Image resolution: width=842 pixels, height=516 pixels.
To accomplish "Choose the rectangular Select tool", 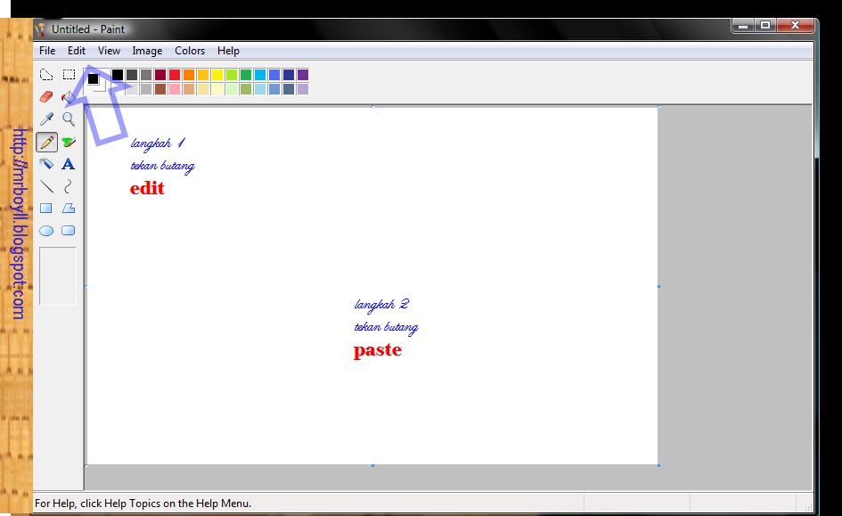I will (x=69, y=75).
